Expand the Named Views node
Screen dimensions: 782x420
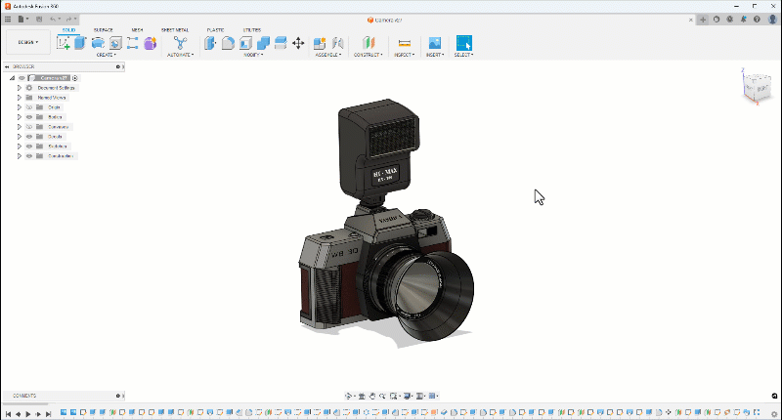(19, 98)
